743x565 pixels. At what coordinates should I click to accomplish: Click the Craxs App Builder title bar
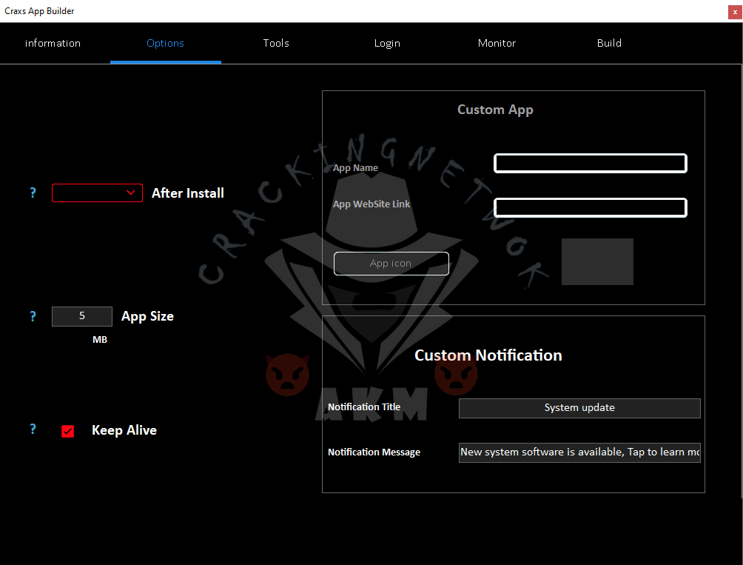(296, 11)
